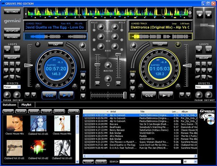Toggle the left channel PFL button

click(x=97, y=84)
